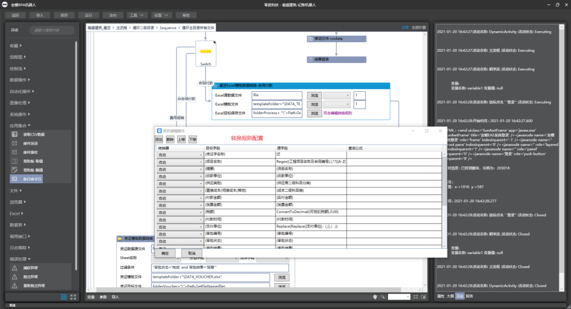Click the 保存 toolbar button
The height and width of the screenshot is (309, 571).
(64, 15)
